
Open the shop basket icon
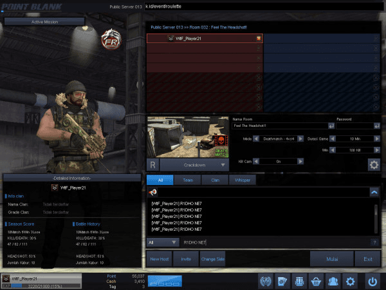pyautogui.click(x=316, y=281)
